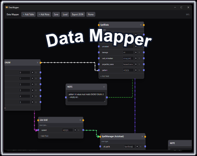Viewport: 197px width, 156px height.
Task: Click the + Add Table button
Action: click(x=28, y=14)
